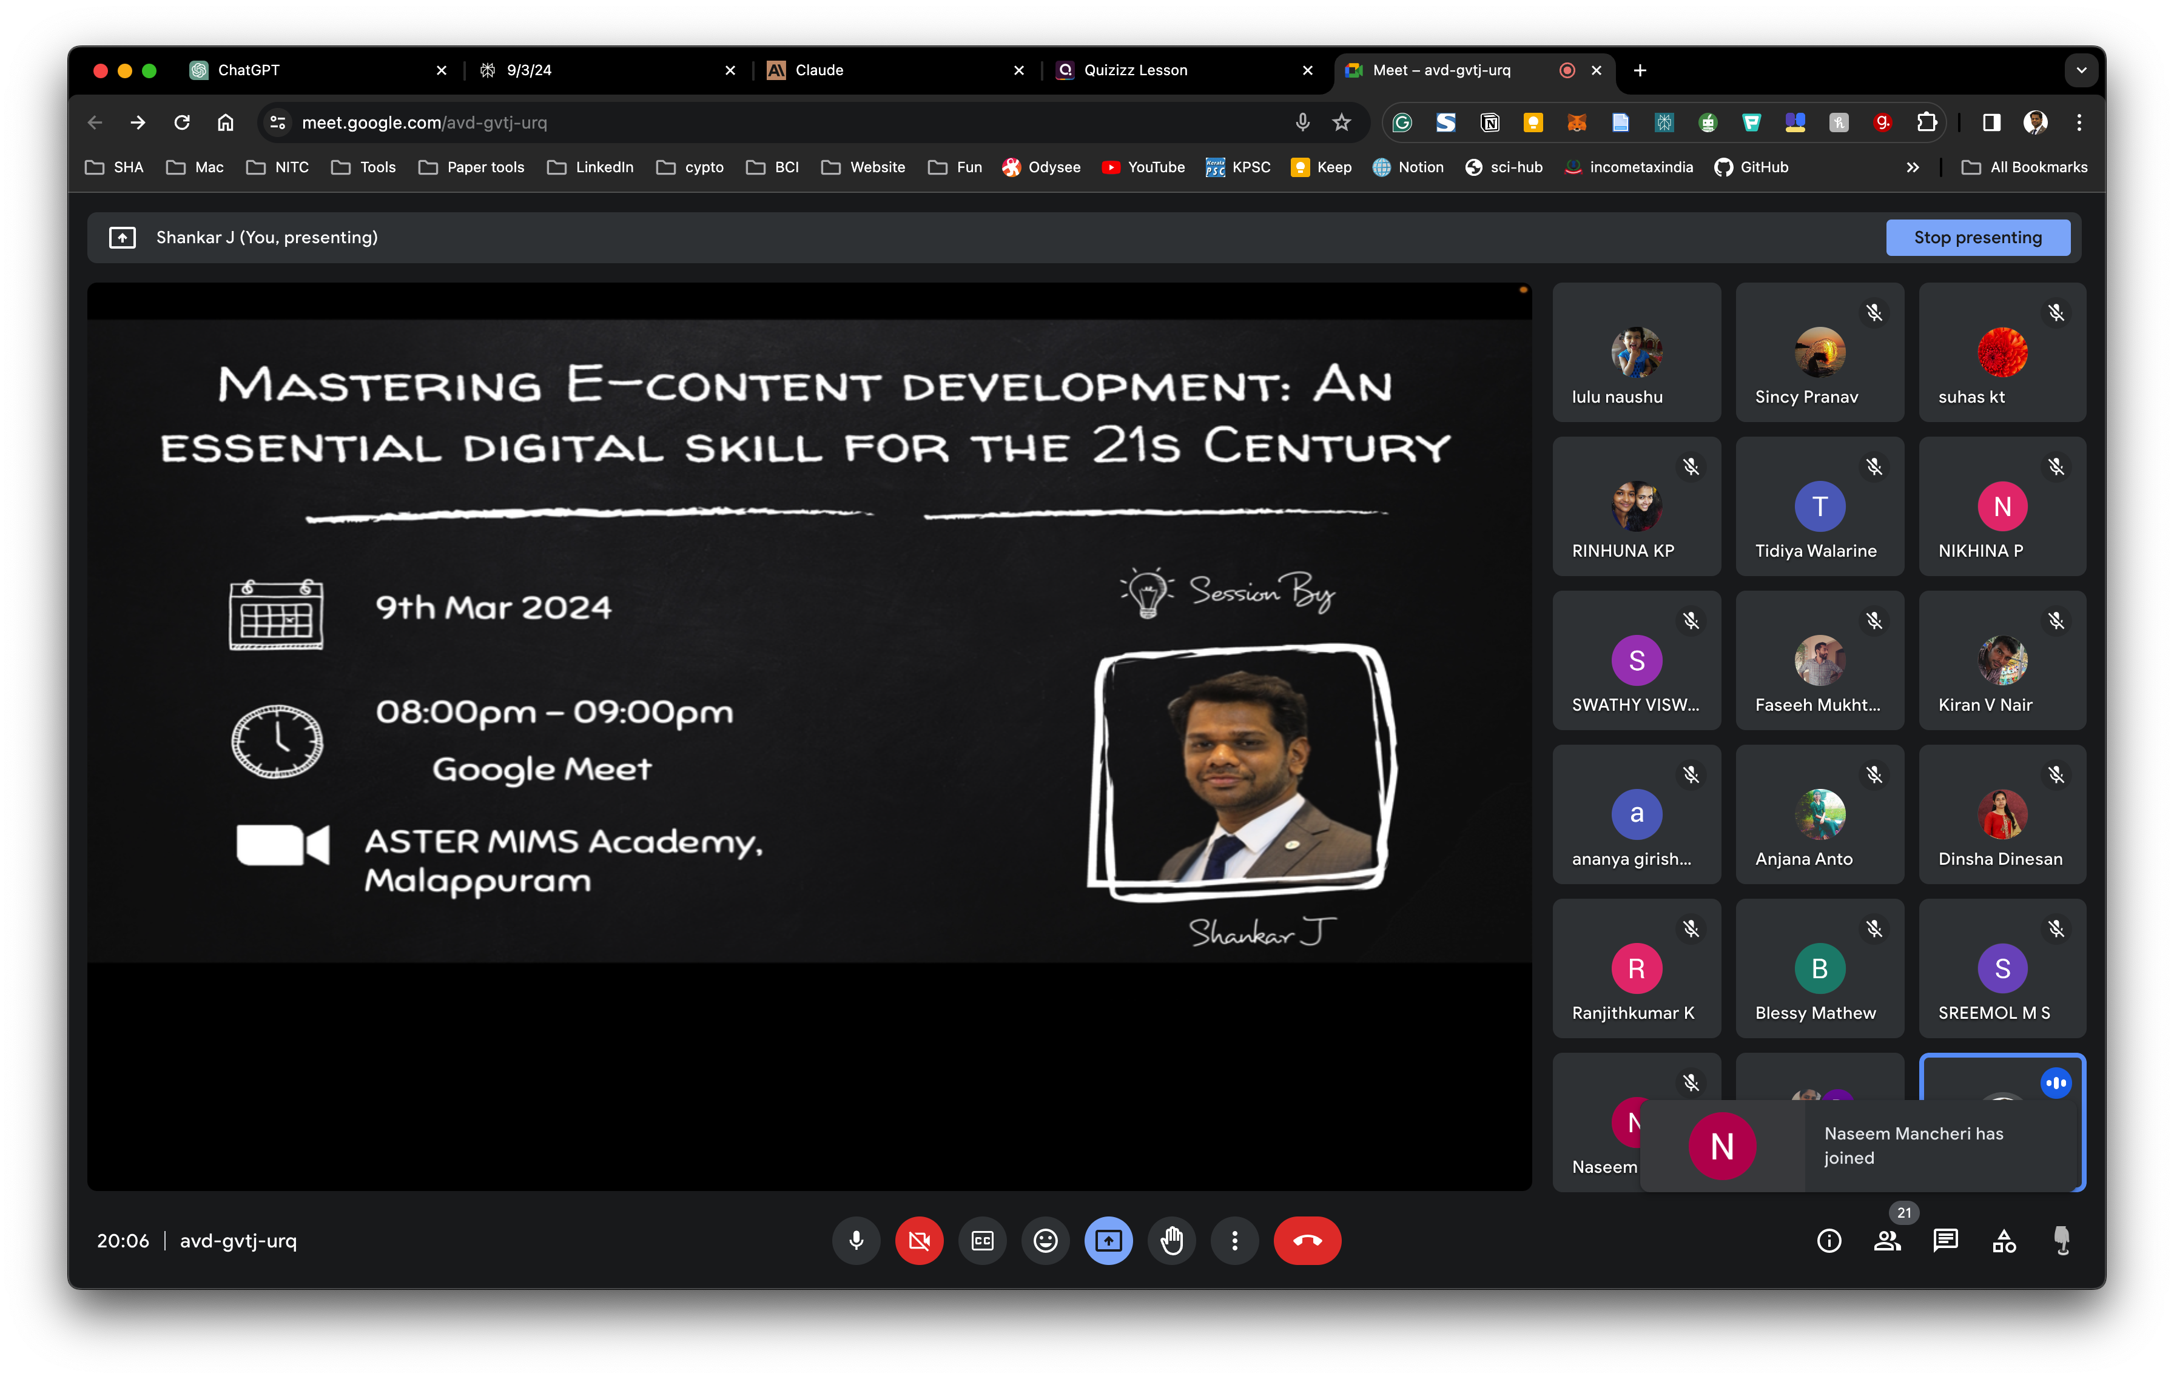The width and height of the screenshot is (2174, 1379).
Task: Close the ChatGPT tab
Action: pos(442,70)
